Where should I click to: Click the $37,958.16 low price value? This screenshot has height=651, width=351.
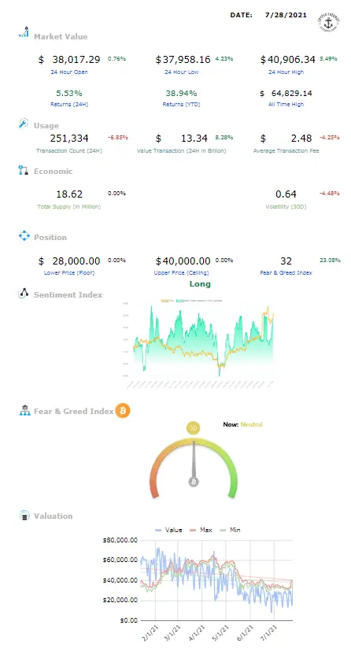tap(183, 59)
